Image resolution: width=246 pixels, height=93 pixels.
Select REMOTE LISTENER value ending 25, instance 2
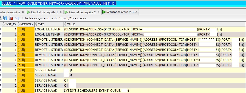coord(154,65)
